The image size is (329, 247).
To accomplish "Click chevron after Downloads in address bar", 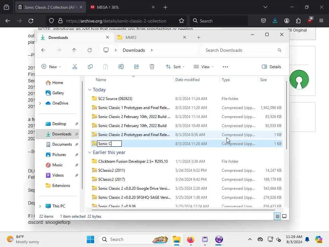I will pyautogui.click(x=152, y=50).
